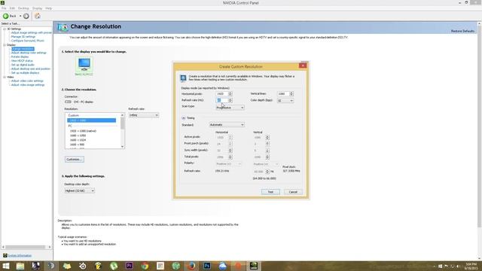This screenshot has width=482, height=271.
Task: Collapse the 3D Settings tree node
Action: [5, 29]
